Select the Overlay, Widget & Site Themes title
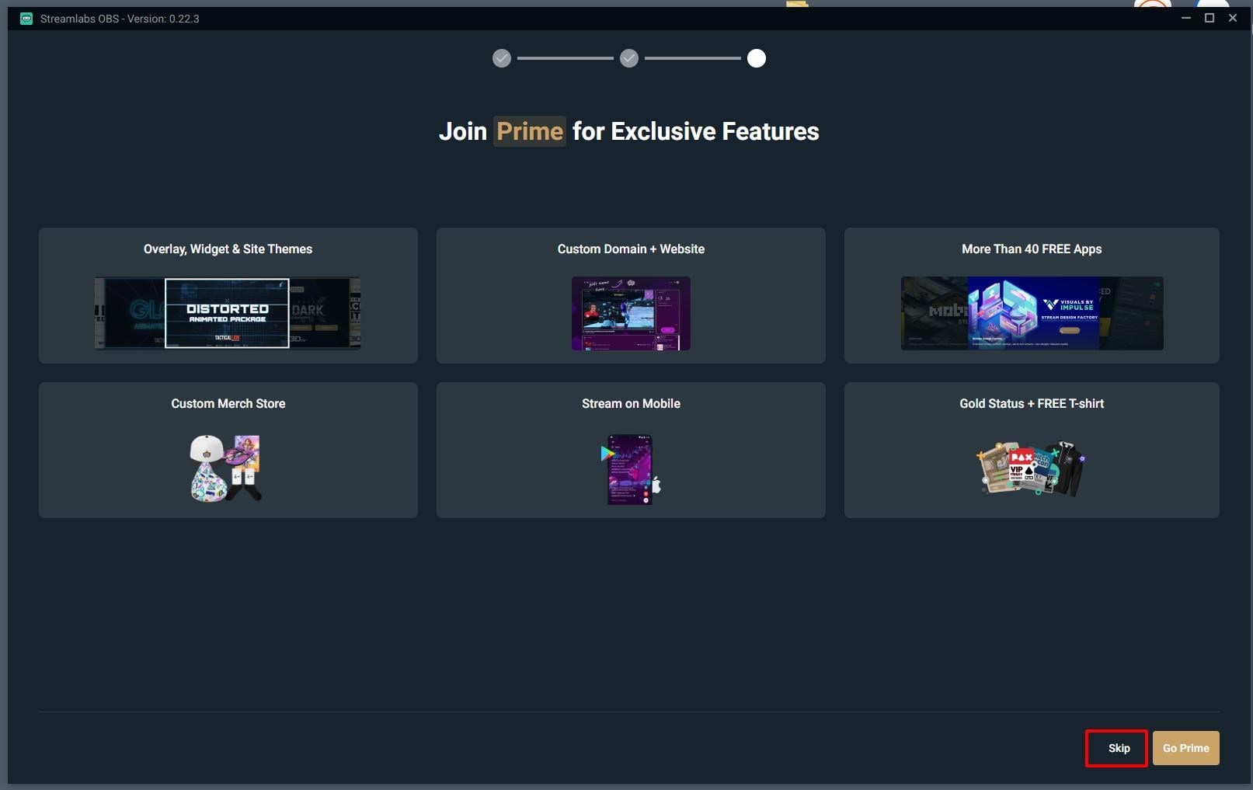This screenshot has width=1253, height=790. pos(228,249)
